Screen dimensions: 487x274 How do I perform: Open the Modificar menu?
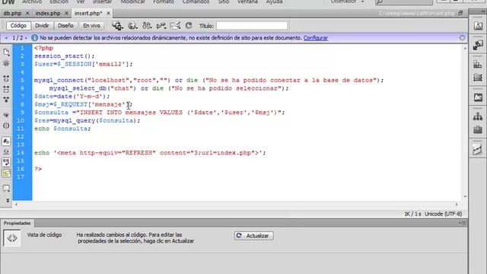[x=132, y=2]
